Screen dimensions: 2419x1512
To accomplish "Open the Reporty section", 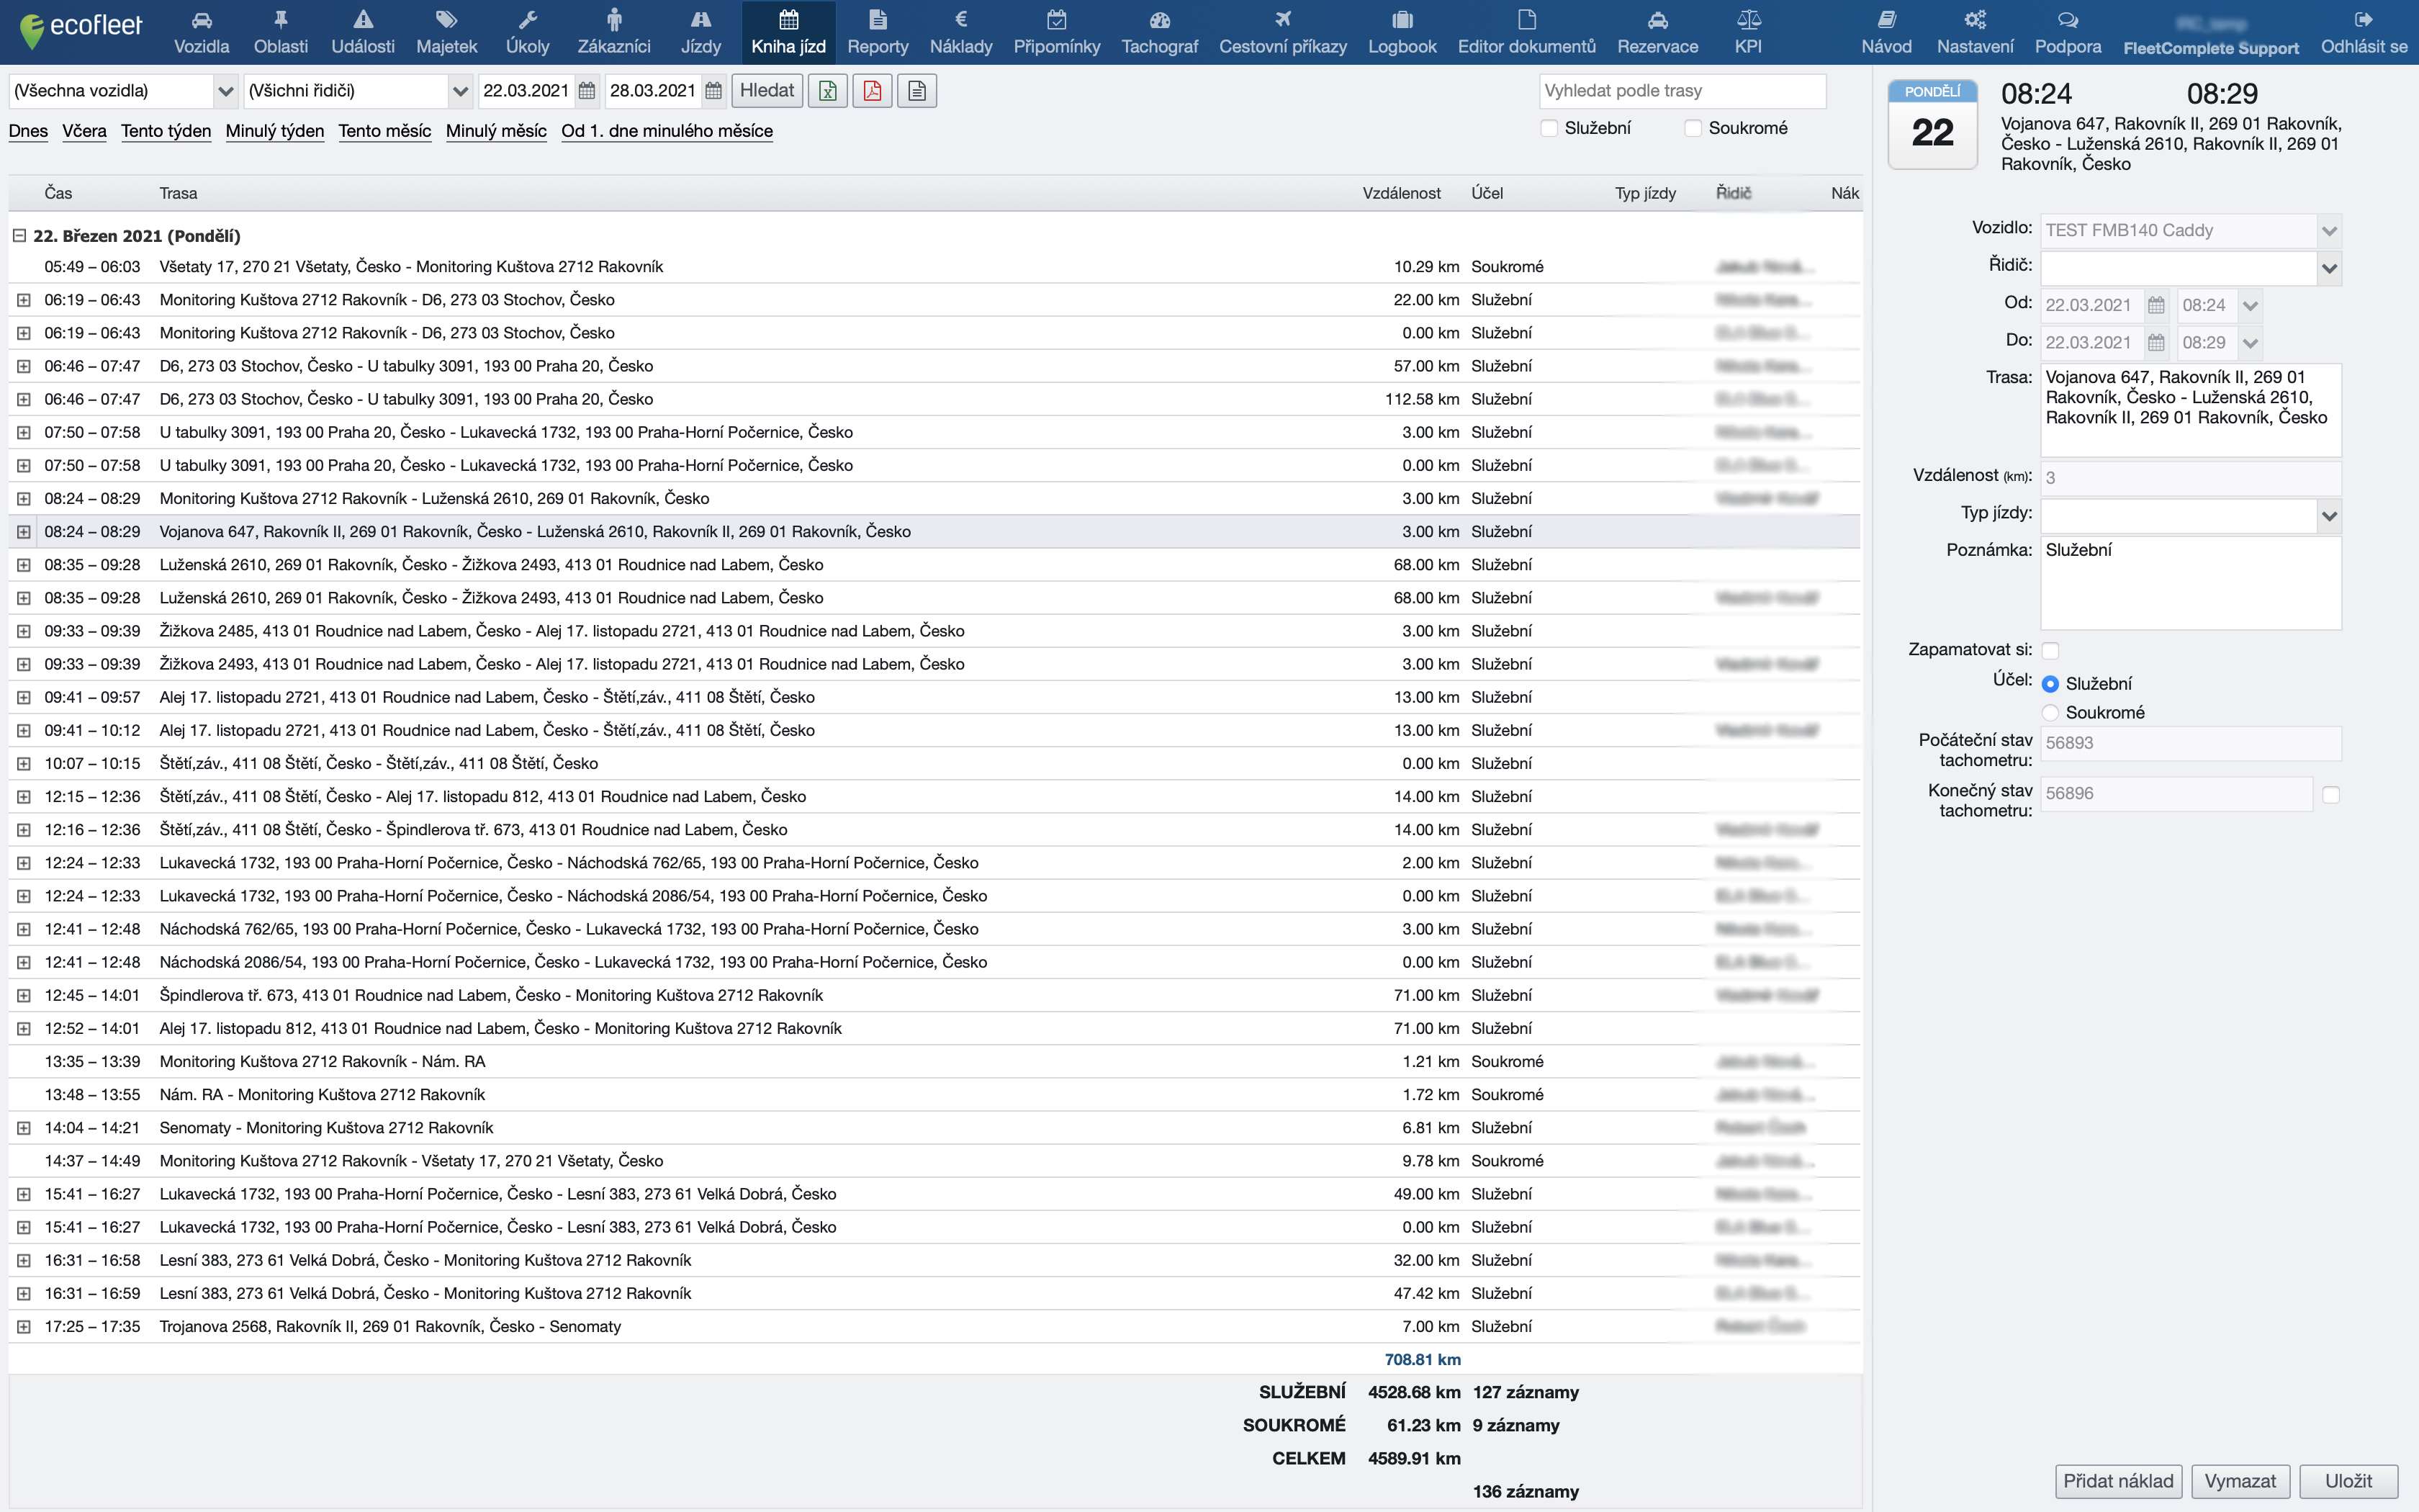I will 878,33.
